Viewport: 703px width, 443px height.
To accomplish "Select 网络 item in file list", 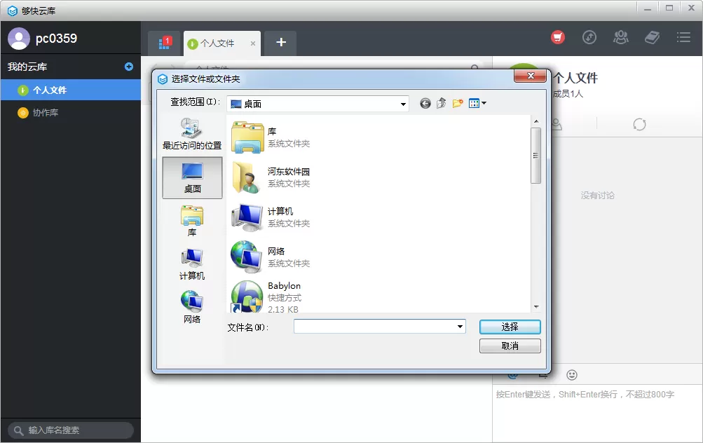I will 271,257.
